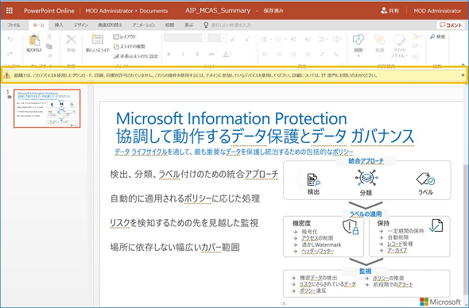Toggle Italic formatting

pyautogui.click(x=183, y=54)
